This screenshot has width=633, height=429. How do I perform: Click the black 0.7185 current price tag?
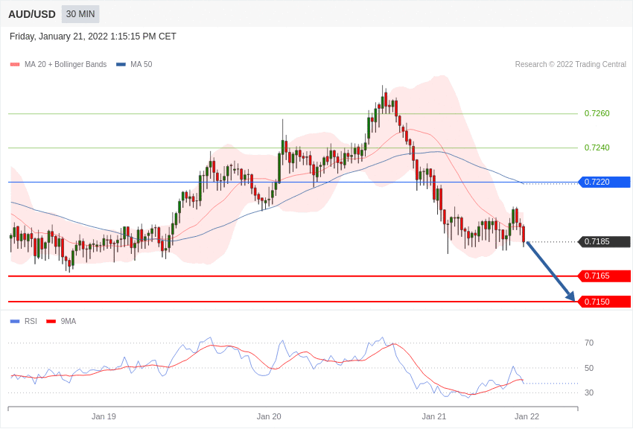coord(605,242)
